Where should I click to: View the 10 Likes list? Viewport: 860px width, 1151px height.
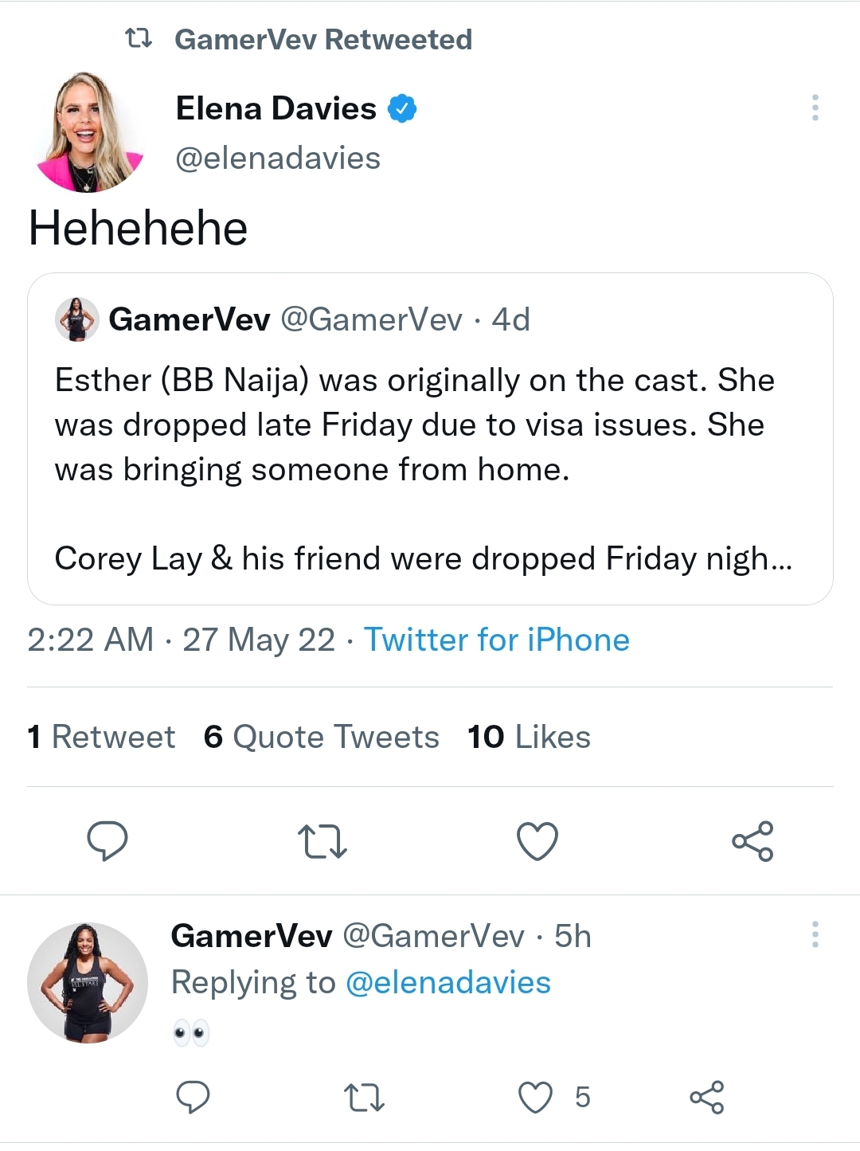(530, 737)
